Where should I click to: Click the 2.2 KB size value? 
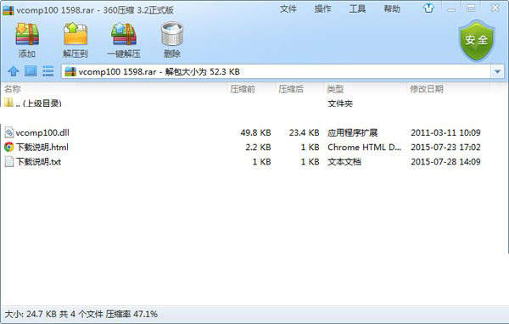[x=259, y=147]
